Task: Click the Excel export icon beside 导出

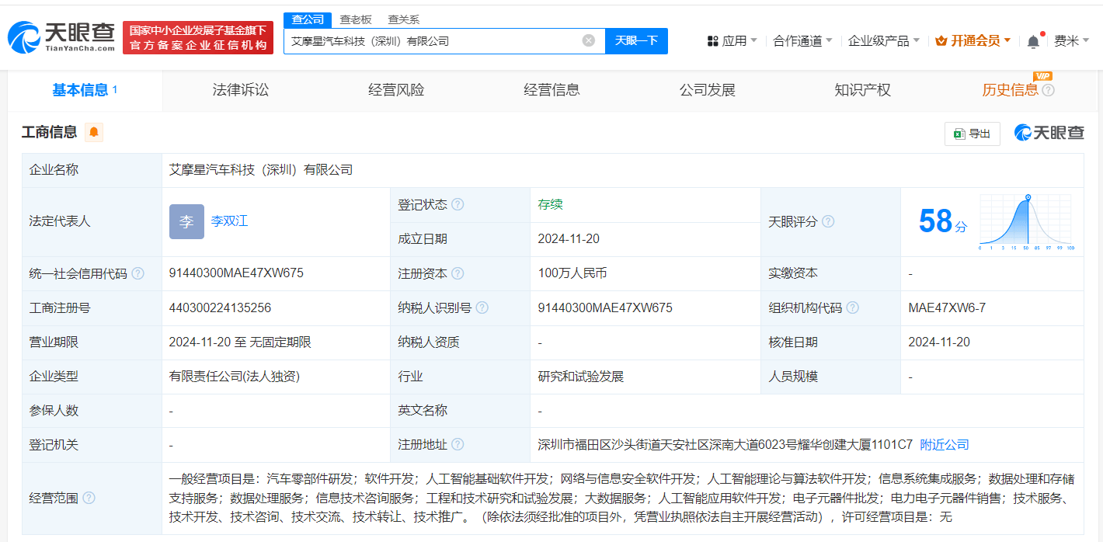Action: 959,134
